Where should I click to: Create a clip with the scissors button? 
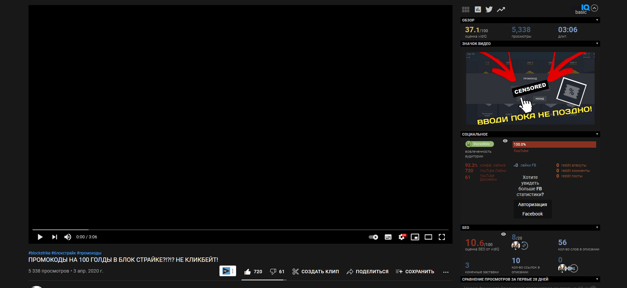click(315, 272)
